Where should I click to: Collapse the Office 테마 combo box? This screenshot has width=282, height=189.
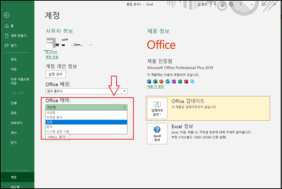(x=86, y=107)
